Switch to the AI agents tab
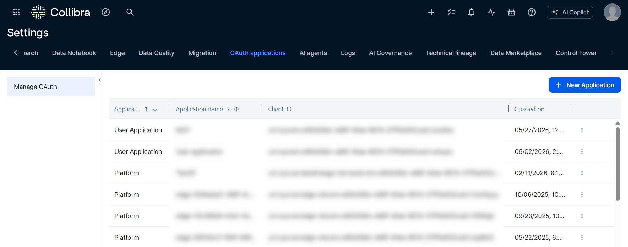The image size is (628, 247). [313, 53]
